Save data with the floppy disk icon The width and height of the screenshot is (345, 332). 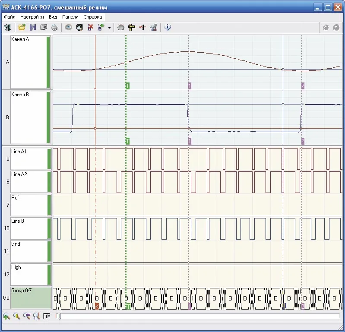point(33,27)
